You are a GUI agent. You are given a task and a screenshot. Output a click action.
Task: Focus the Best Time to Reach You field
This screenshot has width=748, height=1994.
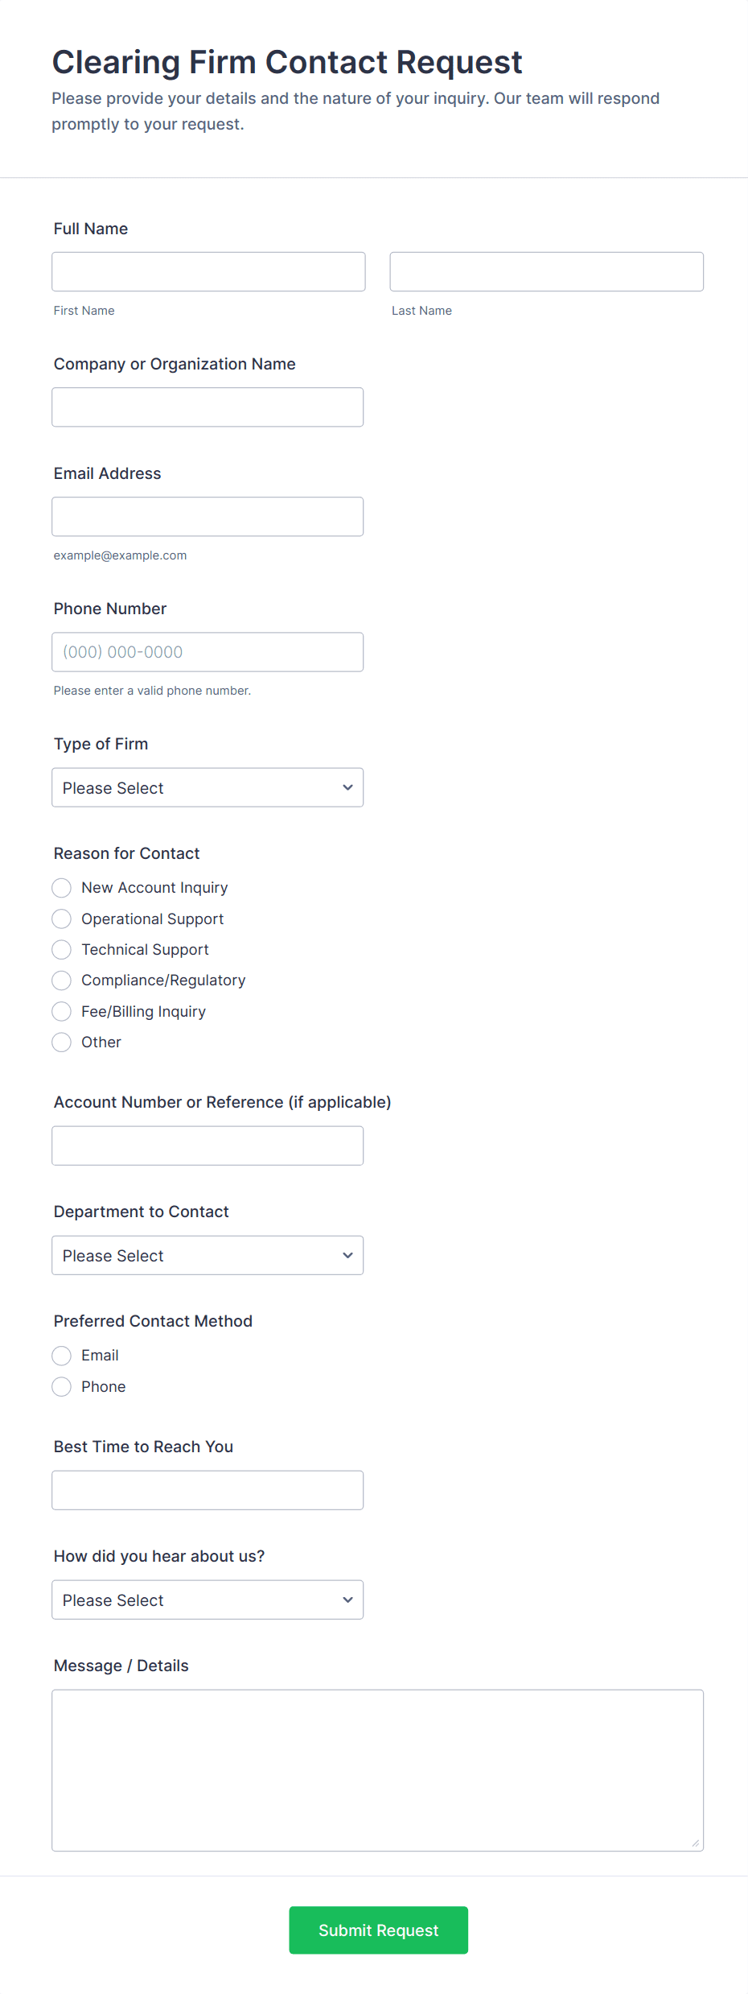coord(207,1490)
